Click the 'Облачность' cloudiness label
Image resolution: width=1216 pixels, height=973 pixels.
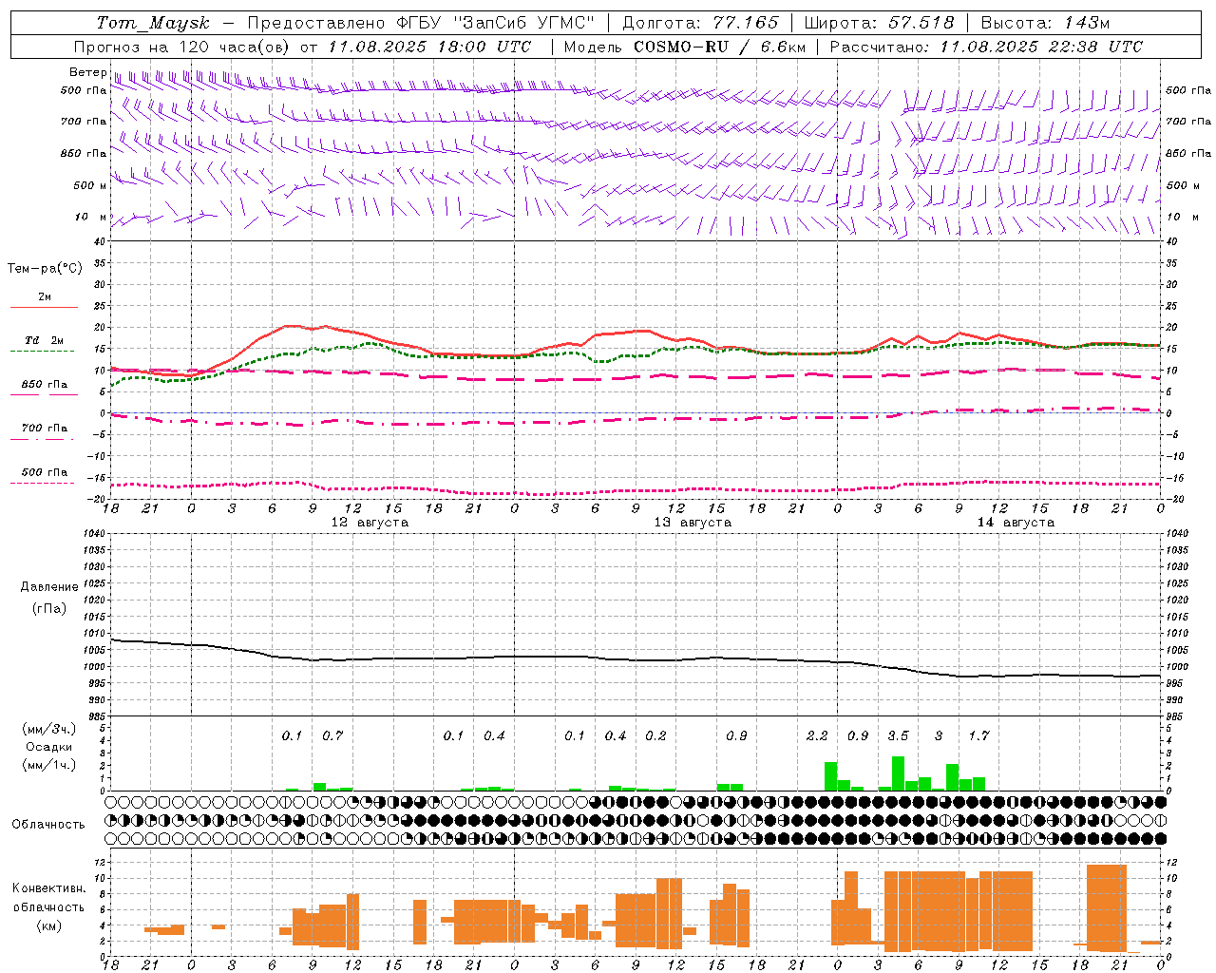pyautogui.click(x=48, y=824)
